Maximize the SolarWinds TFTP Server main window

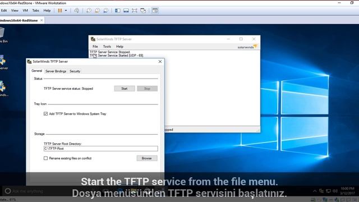point(241,39)
